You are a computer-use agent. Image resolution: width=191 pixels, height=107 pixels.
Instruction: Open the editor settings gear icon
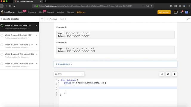(175, 74)
